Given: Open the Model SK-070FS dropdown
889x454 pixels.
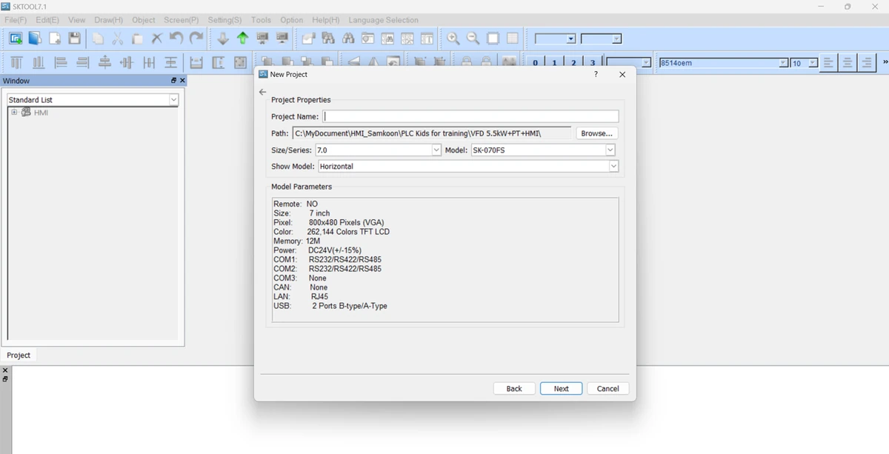Looking at the screenshot, I should coord(610,150).
